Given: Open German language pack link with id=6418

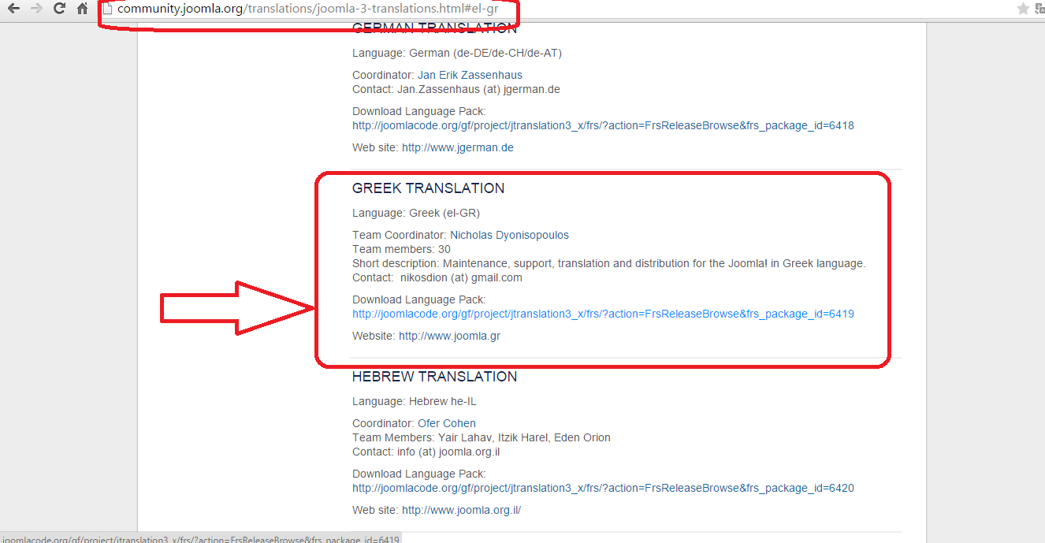Looking at the screenshot, I should (603, 126).
